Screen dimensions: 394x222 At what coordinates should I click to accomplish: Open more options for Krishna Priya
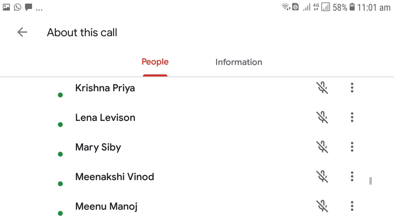pos(352,88)
